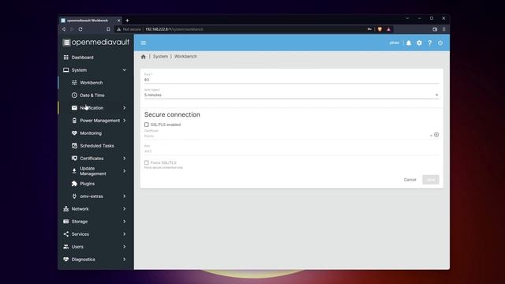Click the Users people icon
Image resolution: width=505 pixels, height=284 pixels.
(x=66, y=247)
